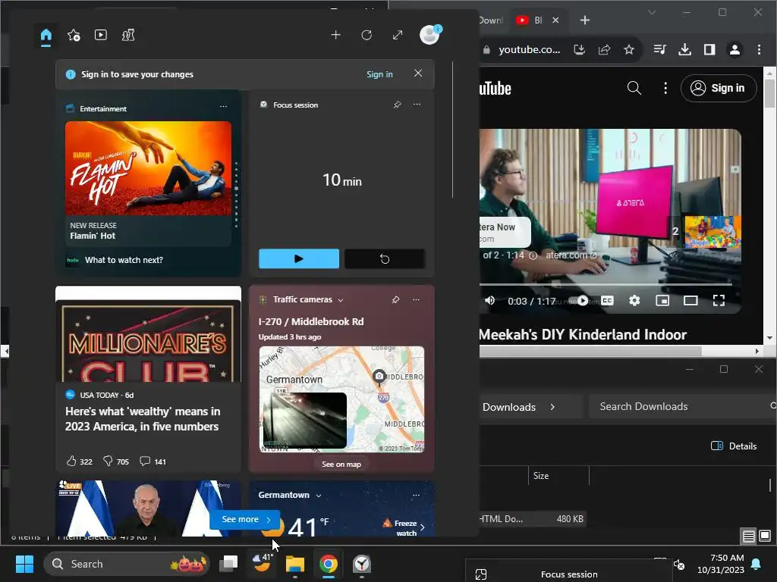Open Traffic cameras widget more options

tap(417, 299)
